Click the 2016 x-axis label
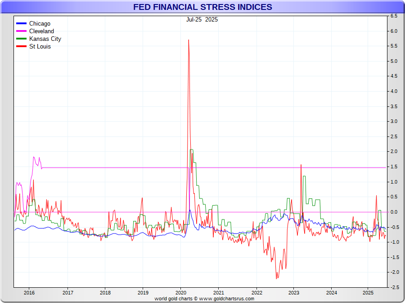This screenshot has width=405, height=303. click(29, 293)
